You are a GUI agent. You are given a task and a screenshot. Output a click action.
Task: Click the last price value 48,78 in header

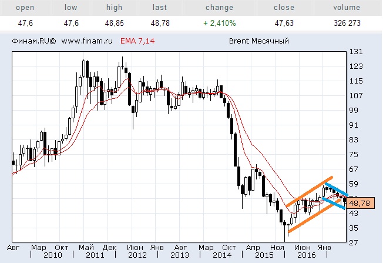click(x=159, y=24)
